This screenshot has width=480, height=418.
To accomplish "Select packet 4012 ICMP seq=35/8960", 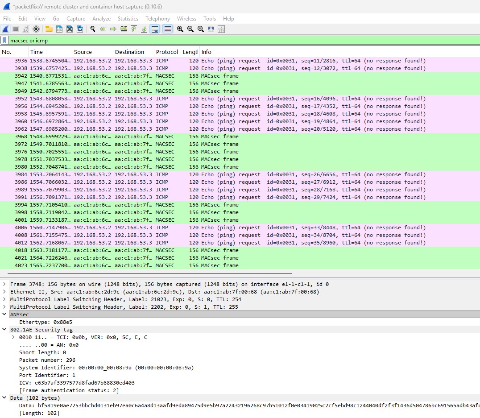I will [240, 243].
